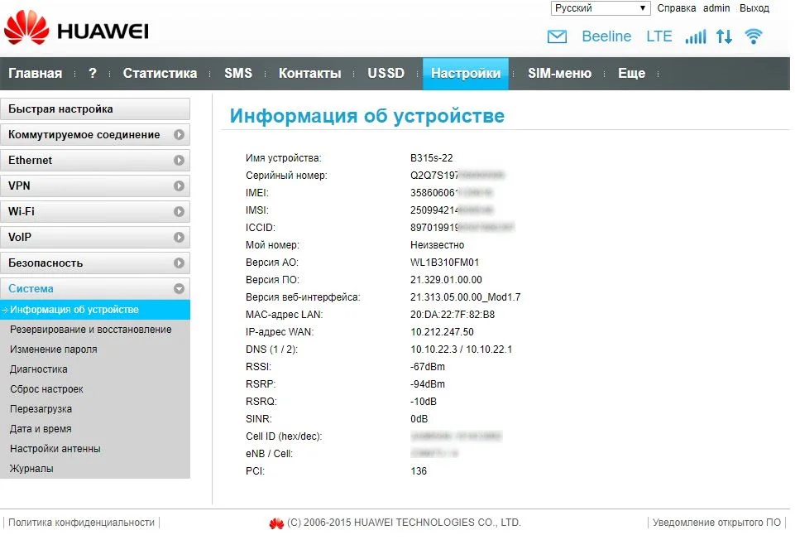Click the Информация об устройстве page heading

pyautogui.click(x=367, y=116)
